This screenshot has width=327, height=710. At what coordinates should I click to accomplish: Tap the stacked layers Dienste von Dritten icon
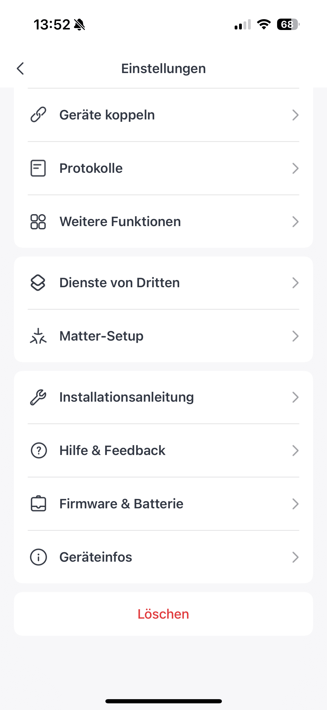(38, 283)
